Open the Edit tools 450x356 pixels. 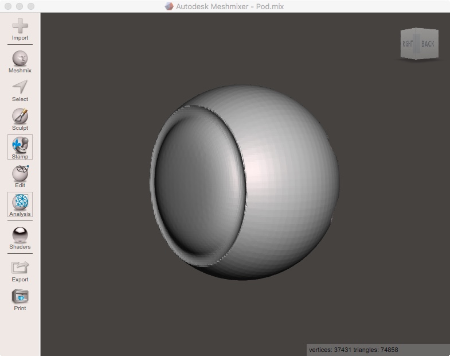coord(20,176)
